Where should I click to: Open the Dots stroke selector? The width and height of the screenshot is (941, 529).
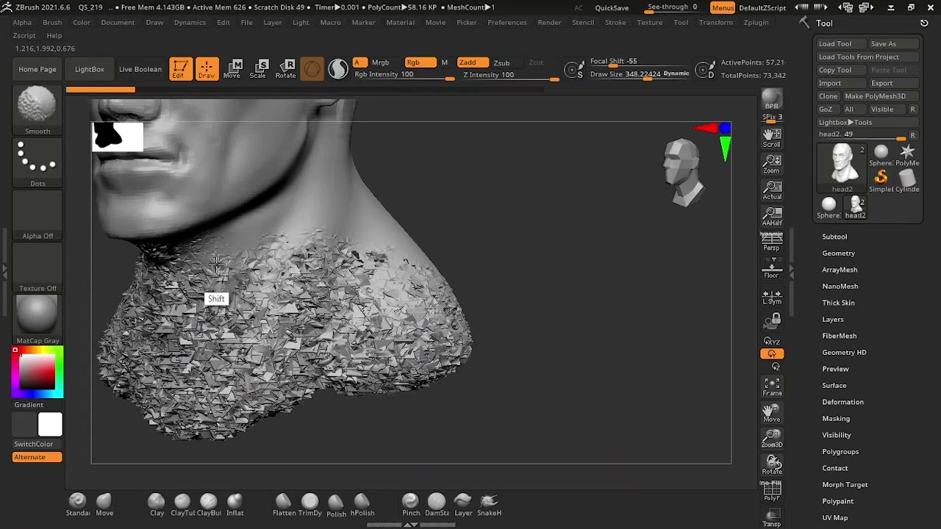(37, 163)
